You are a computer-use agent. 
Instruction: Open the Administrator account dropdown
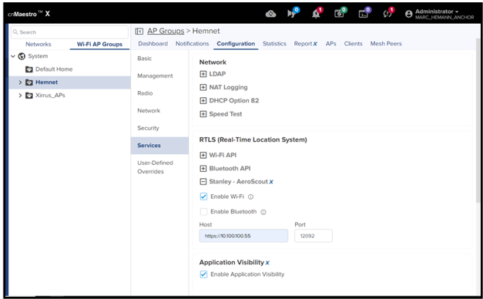click(444, 14)
